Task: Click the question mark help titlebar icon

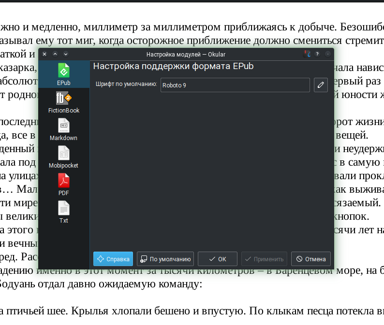Action: (317, 54)
